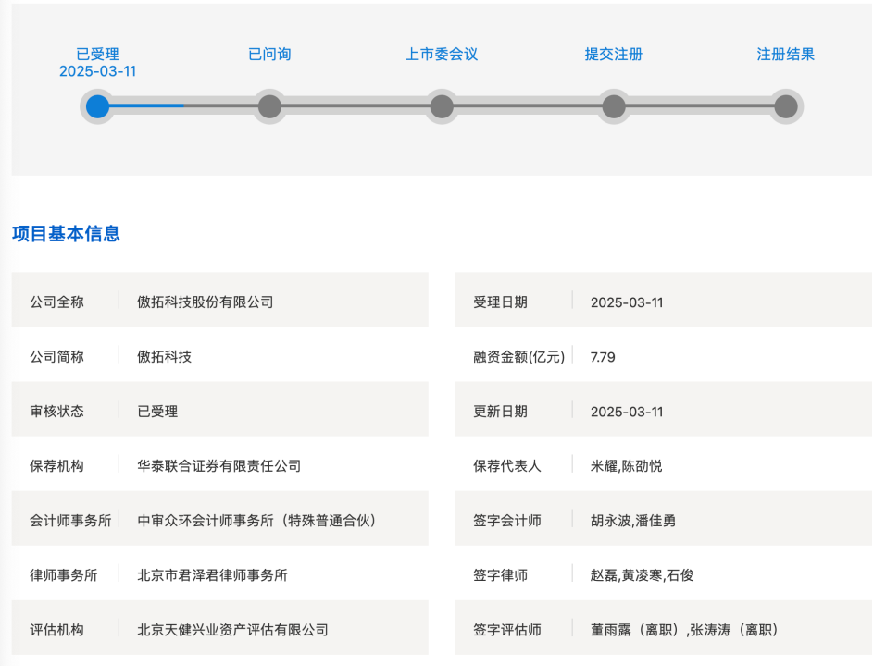Image resolution: width=886 pixels, height=666 pixels.
Task: Select the 更新日期 value 2025-03-11
Action: (627, 412)
